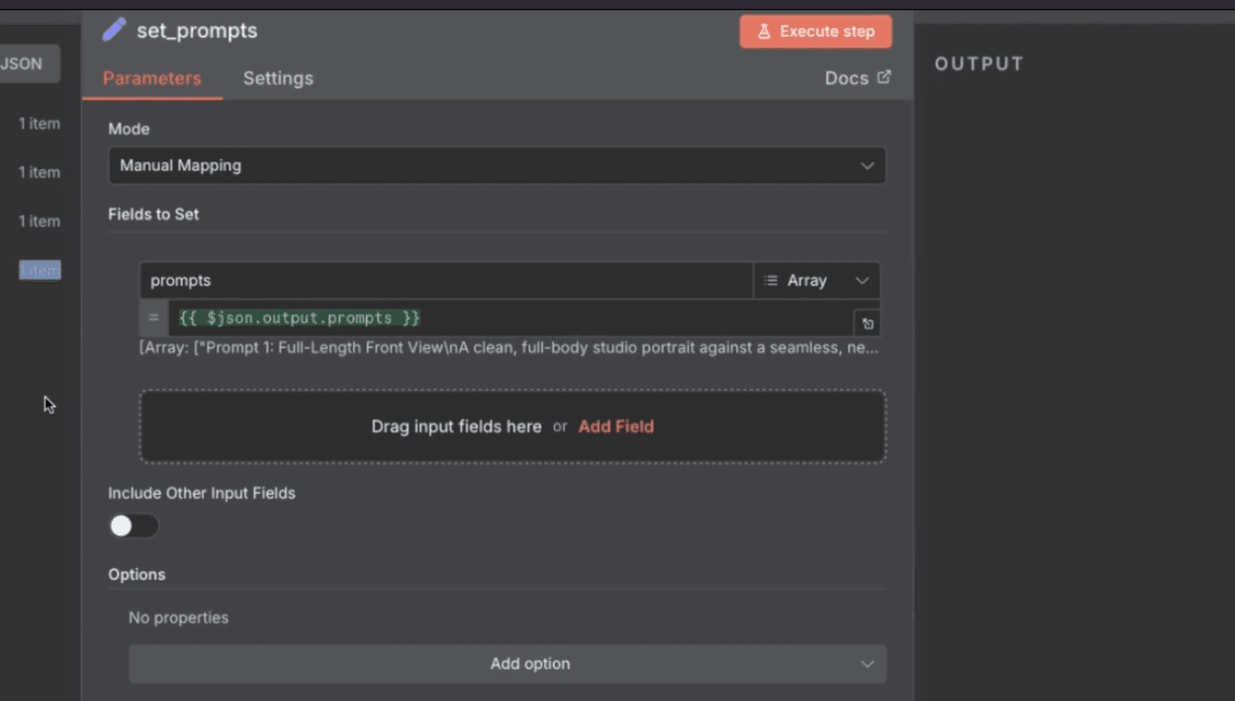Expand the Add option dropdown

[x=507, y=664]
